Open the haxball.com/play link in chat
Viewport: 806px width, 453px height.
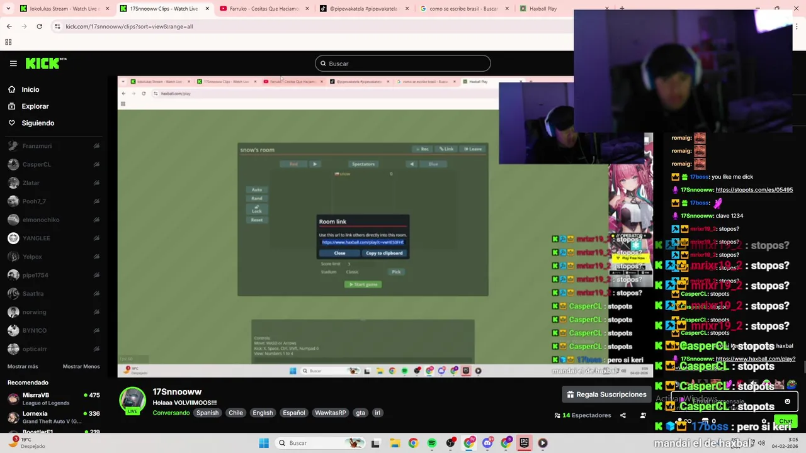(756, 359)
